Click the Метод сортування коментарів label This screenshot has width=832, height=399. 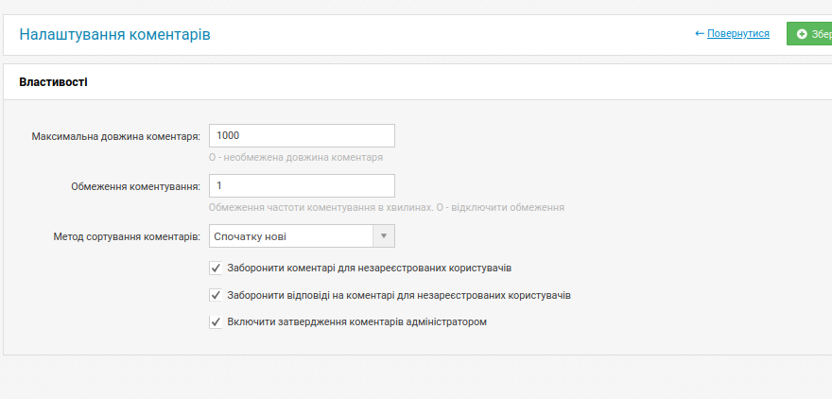127,236
